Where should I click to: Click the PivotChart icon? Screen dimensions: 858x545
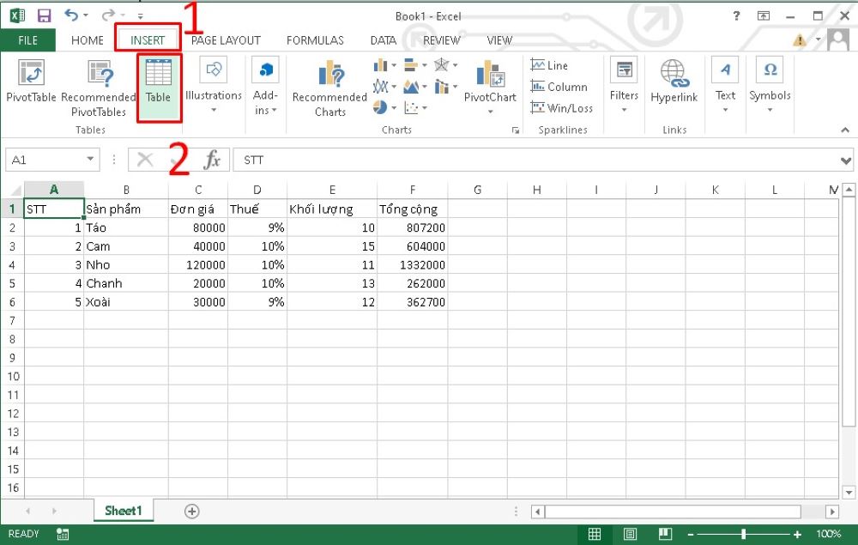coord(490,73)
